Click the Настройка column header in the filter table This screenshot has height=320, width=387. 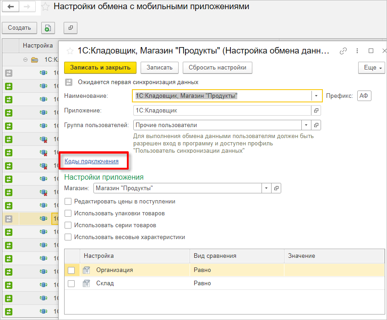point(135,256)
